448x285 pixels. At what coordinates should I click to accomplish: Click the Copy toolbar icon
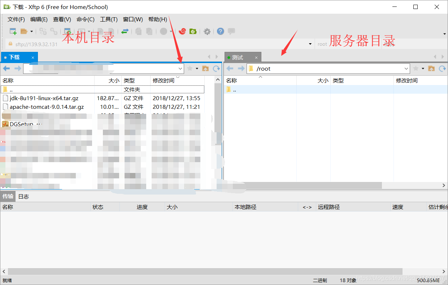coord(138,32)
